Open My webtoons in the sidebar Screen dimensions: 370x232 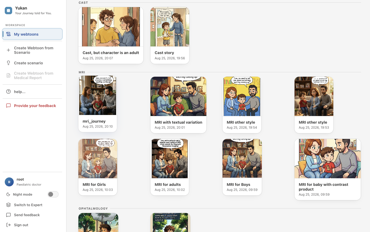(x=32, y=34)
